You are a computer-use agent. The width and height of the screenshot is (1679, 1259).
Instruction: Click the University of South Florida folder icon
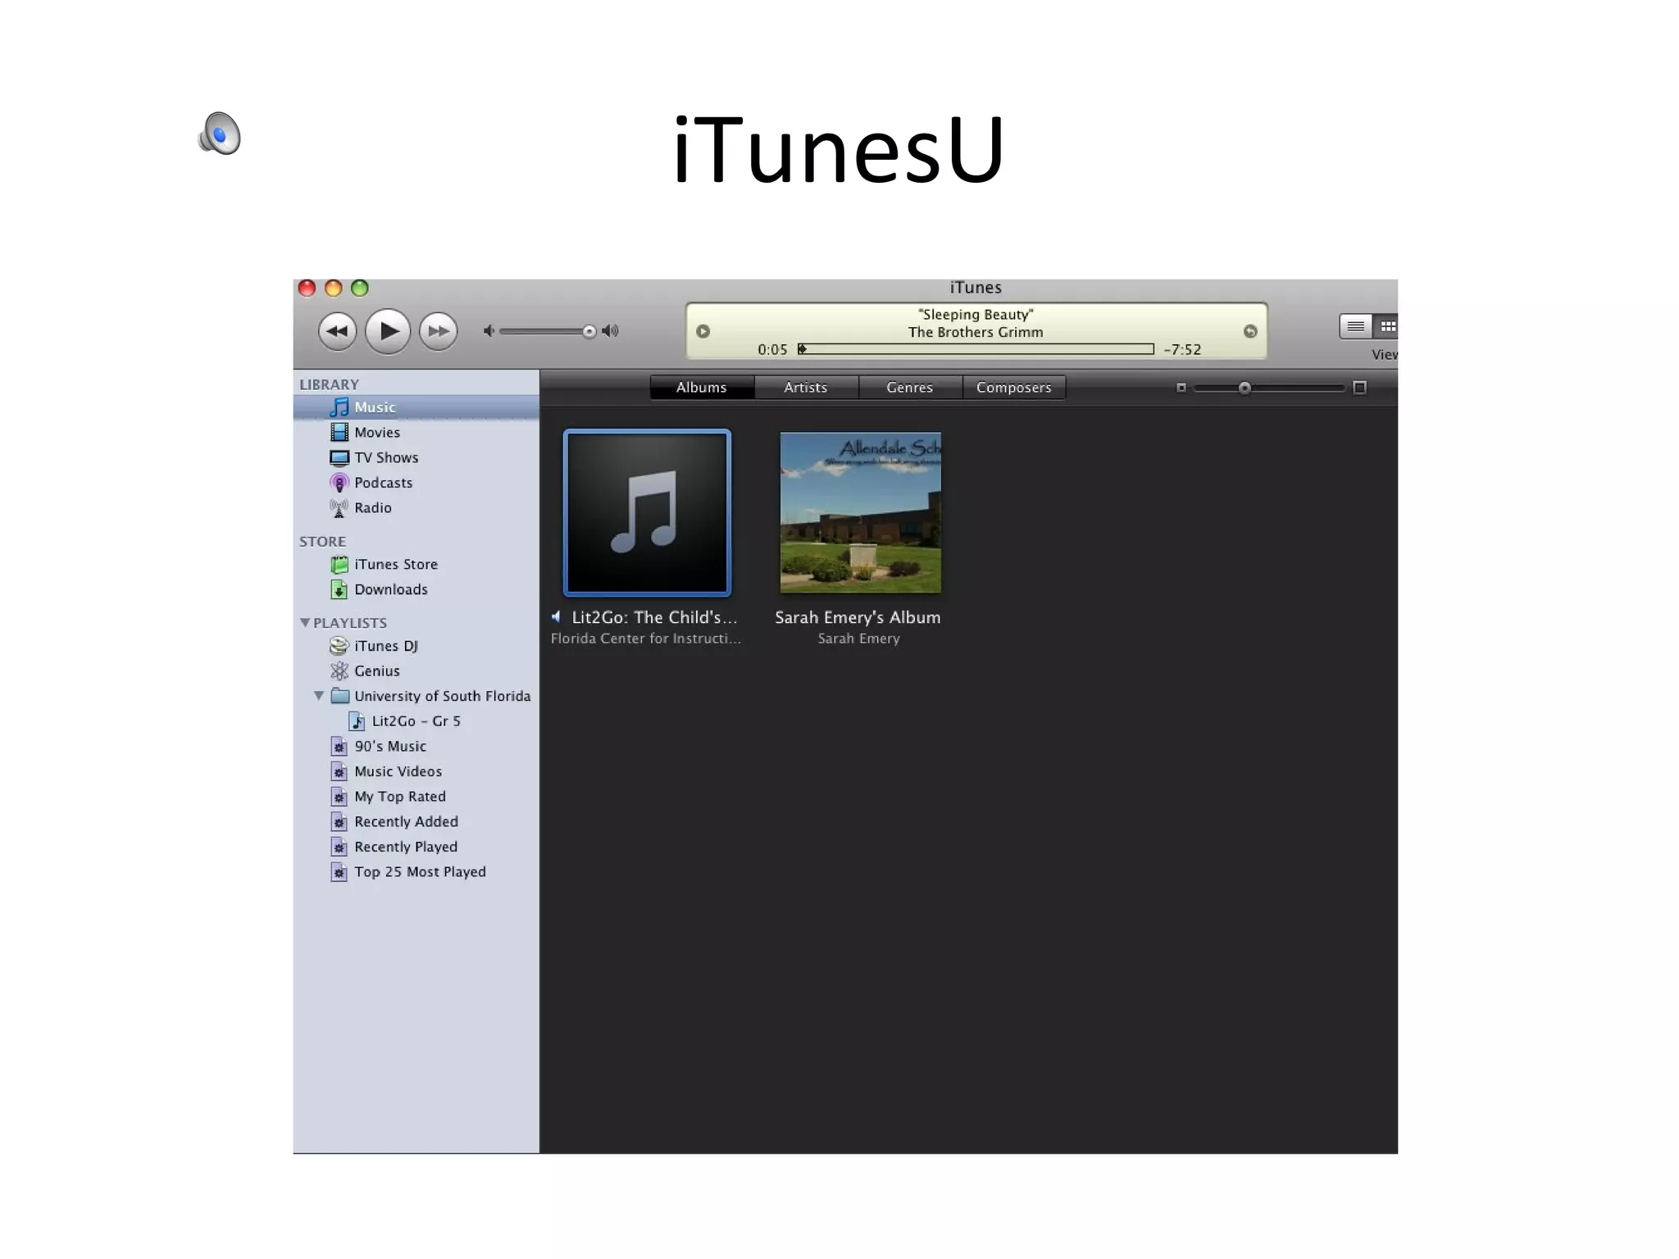click(x=339, y=696)
